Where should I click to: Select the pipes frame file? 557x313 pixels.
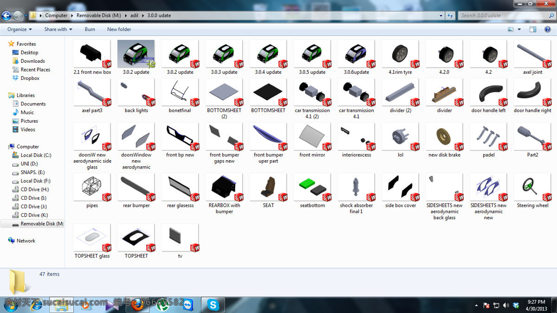[92, 191]
